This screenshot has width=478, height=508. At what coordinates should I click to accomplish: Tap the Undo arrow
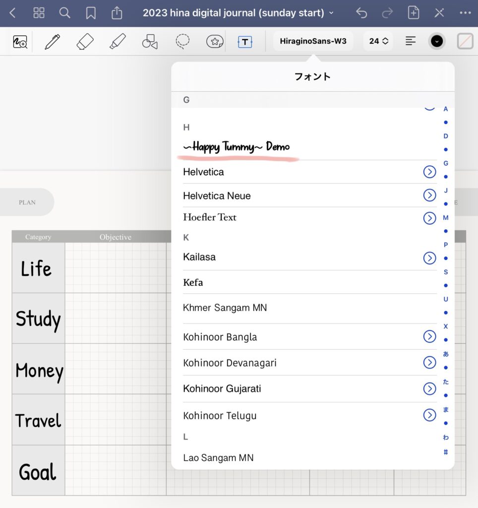[361, 13]
